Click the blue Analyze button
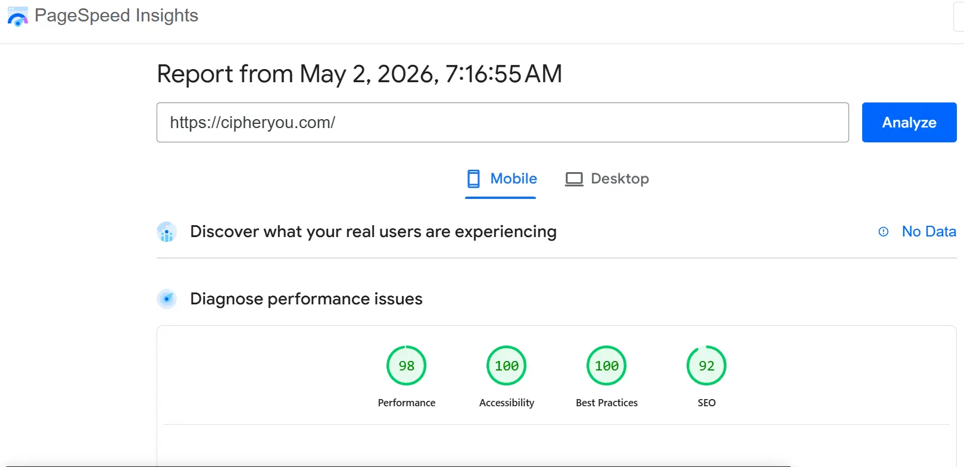Image resolution: width=964 pixels, height=467 pixels. (x=909, y=122)
